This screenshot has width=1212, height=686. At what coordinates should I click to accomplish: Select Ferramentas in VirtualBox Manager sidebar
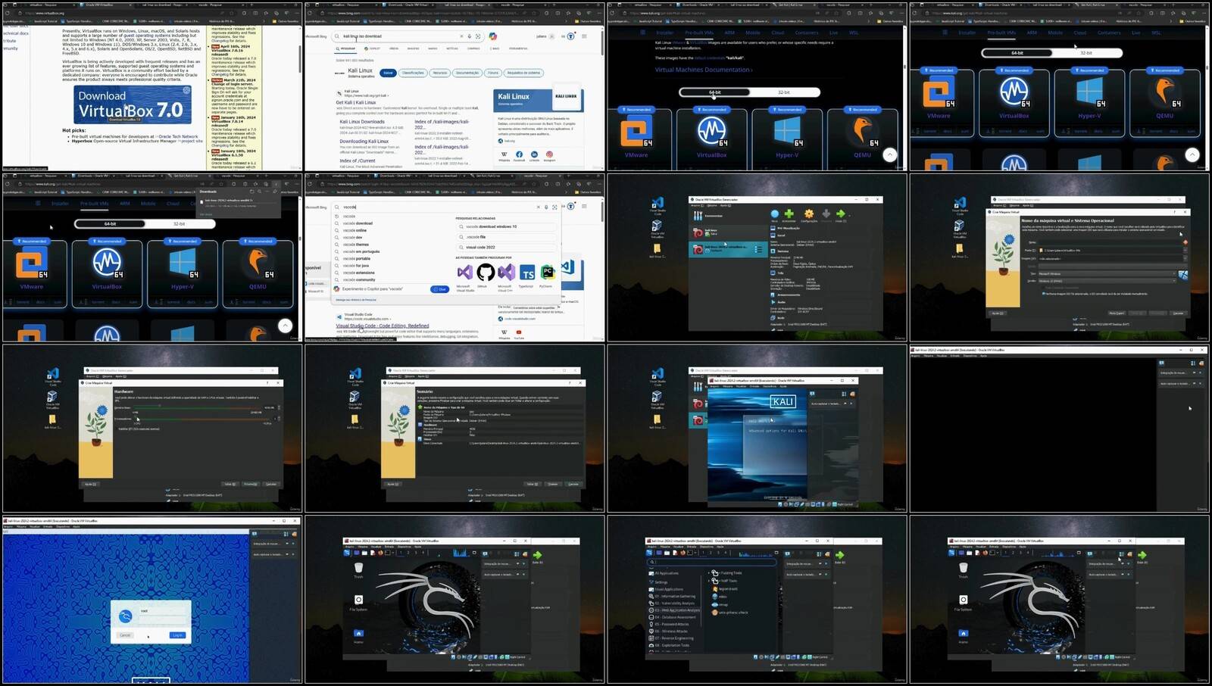[x=708, y=216]
